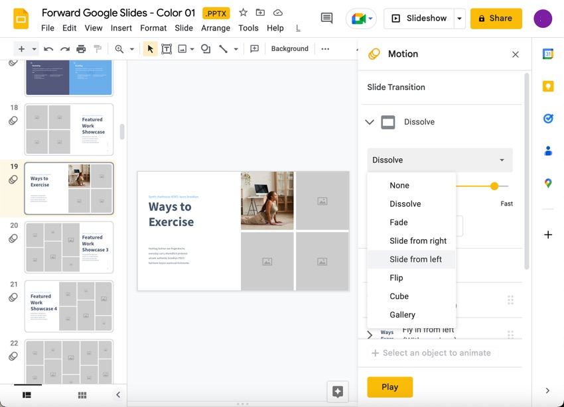564x407 pixels.
Task: Open the Slideshow options dropdown arrow
Action: coord(459,19)
